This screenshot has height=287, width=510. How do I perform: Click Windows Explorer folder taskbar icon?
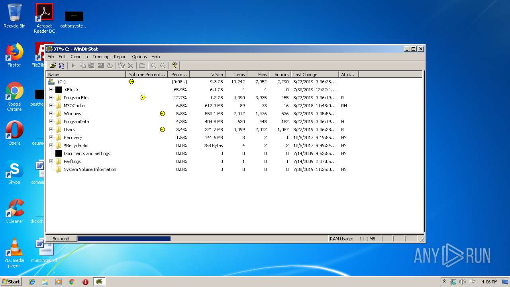pyautogui.click(x=45, y=282)
